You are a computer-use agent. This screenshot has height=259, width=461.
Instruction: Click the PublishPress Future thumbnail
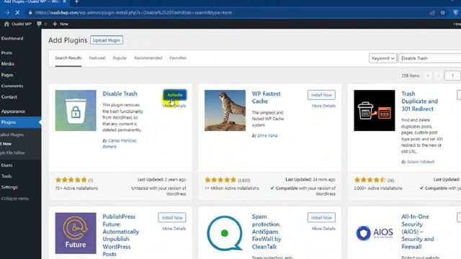[76, 233]
